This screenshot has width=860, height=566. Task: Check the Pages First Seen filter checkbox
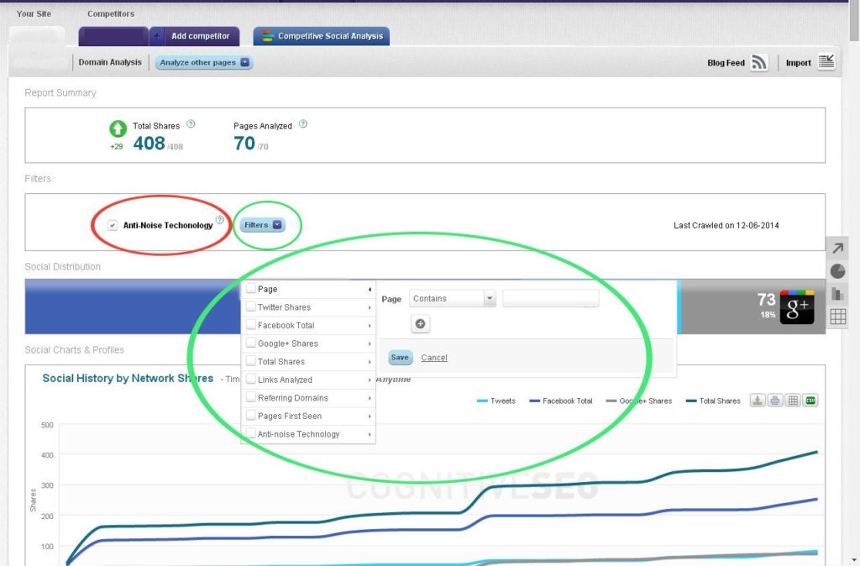pos(251,415)
